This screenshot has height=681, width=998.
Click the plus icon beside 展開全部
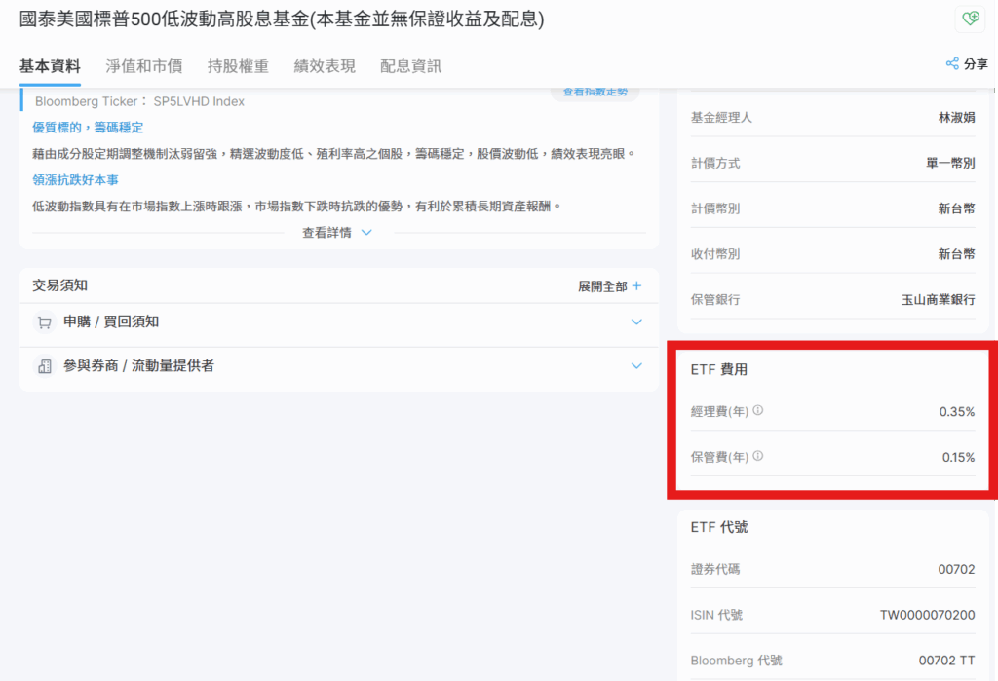coord(636,286)
